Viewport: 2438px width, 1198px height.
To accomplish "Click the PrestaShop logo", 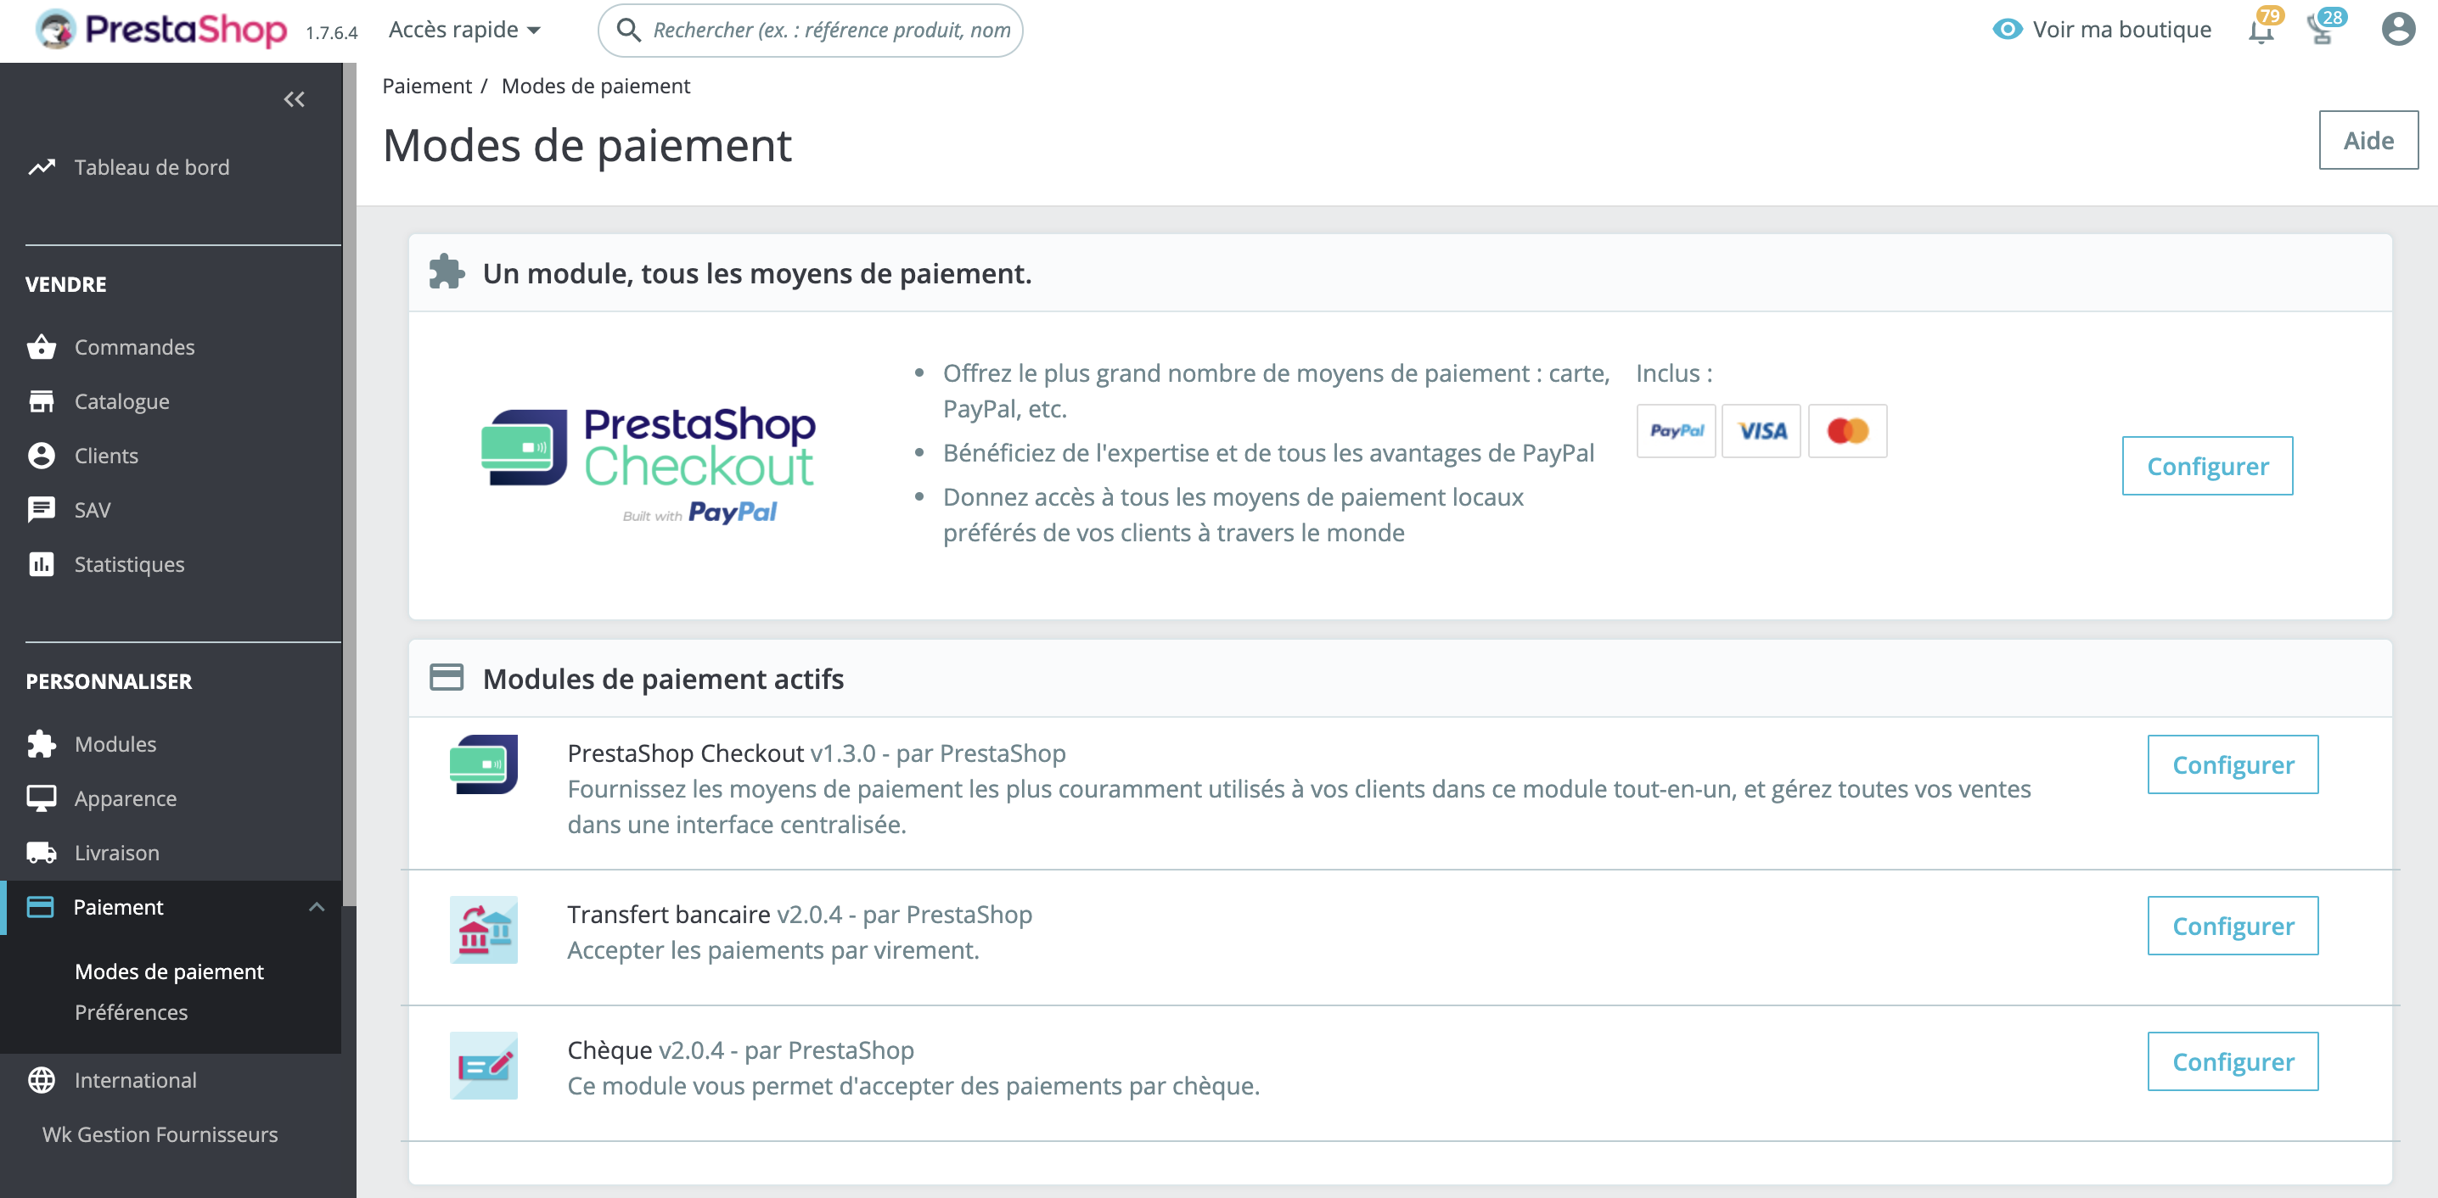I will (x=161, y=30).
